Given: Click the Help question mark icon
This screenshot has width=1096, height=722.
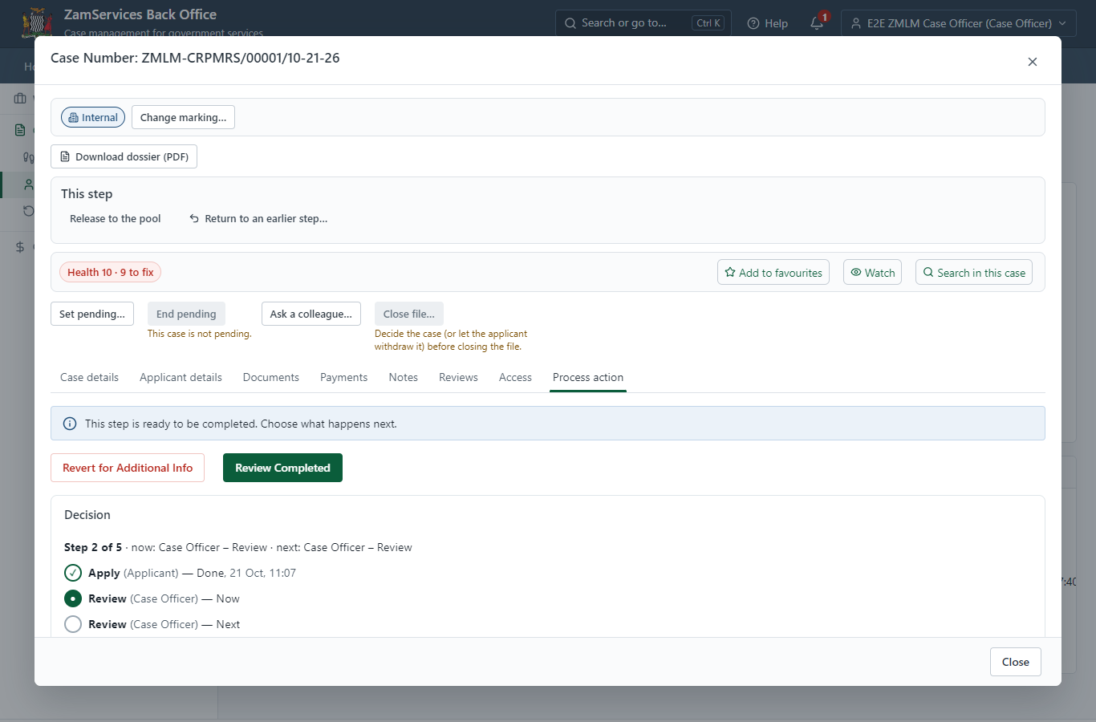Looking at the screenshot, I should coord(753,23).
